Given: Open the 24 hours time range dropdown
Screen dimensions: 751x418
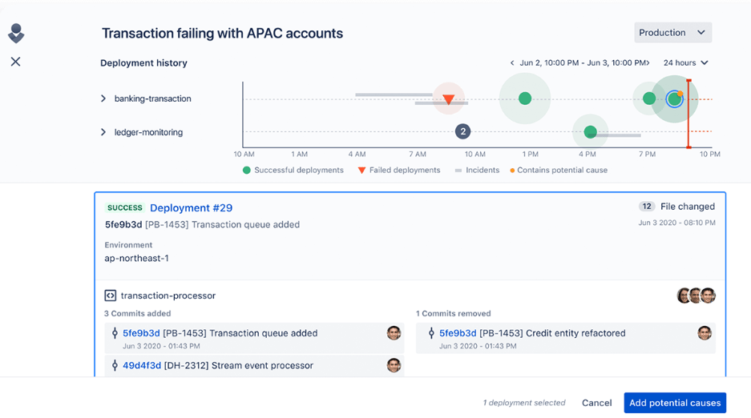Looking at the screenshot, I should [x=685, y=62].
